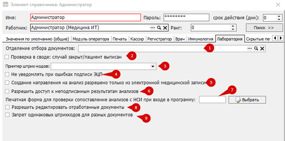Click ellipsis icon in Отделение отбора документов

(x=250, y=48)
